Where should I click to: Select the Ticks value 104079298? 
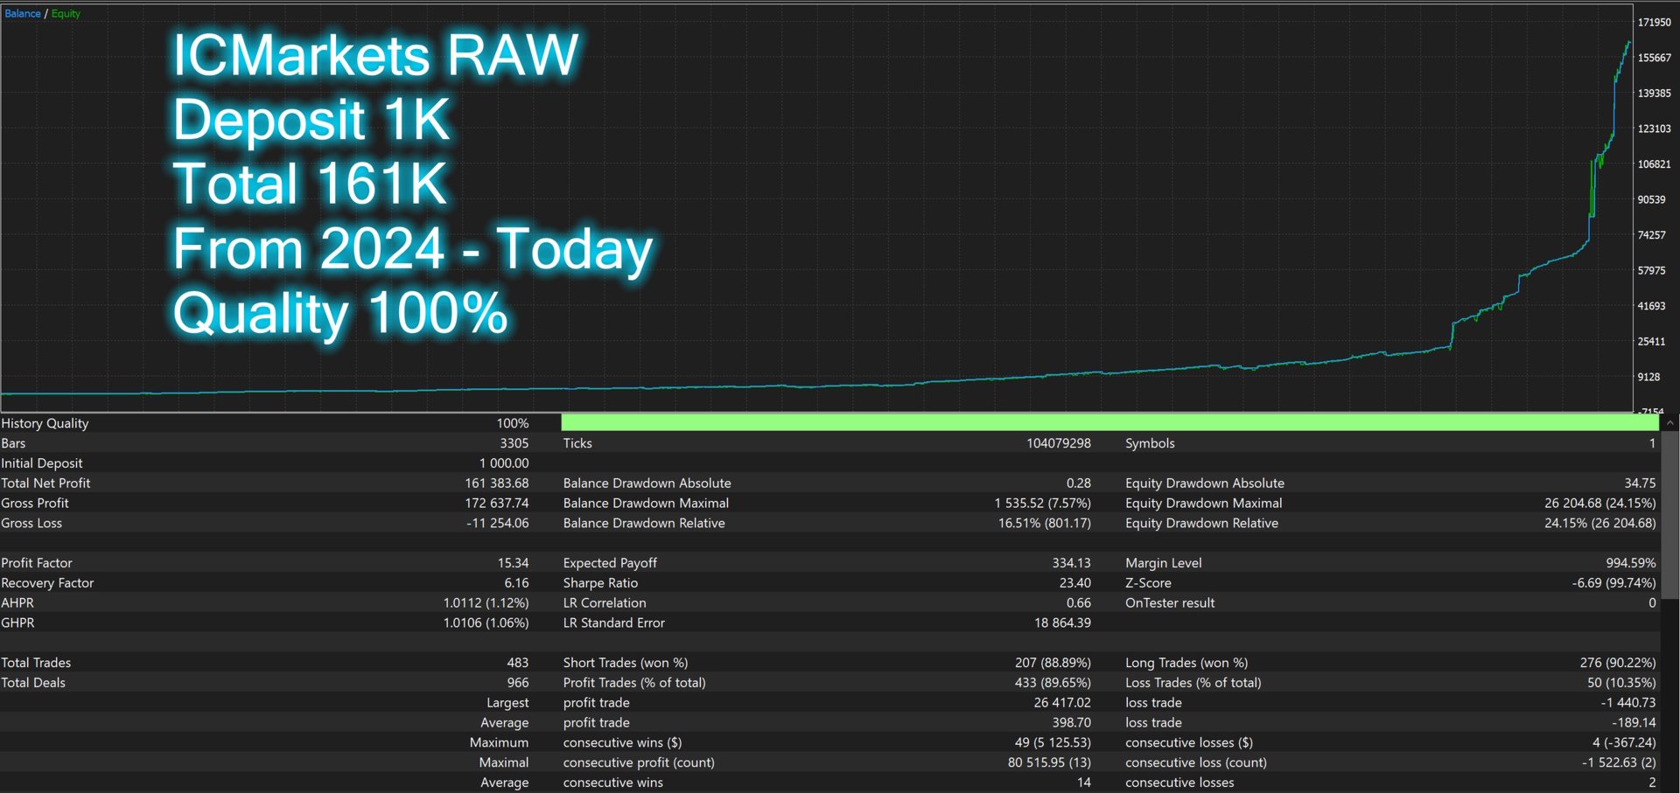[x=1059, y=443]
